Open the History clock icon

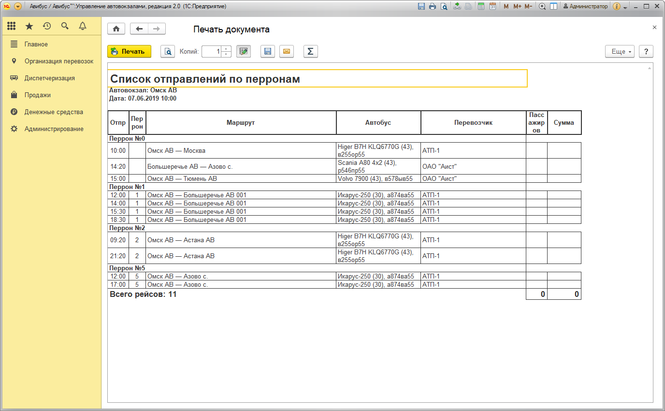tap(47, 26)
